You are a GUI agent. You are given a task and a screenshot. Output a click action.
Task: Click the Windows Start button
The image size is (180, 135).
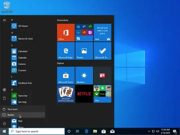pos(4,131)
